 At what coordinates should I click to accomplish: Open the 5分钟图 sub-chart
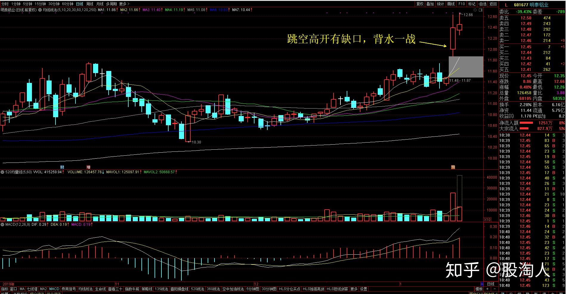[x=253, y=289]
